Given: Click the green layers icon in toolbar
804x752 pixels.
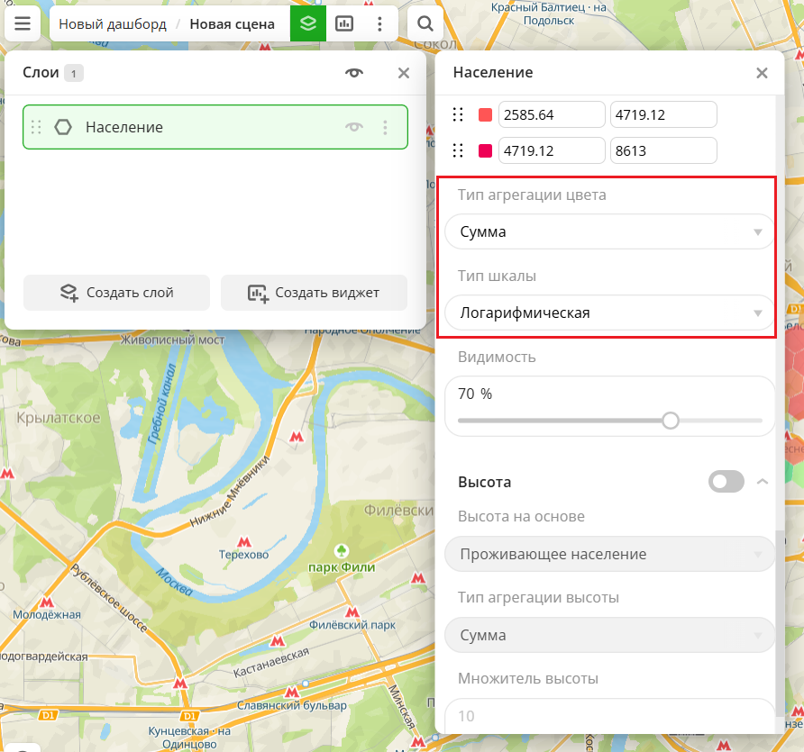Looking at the screenshot, I should coord(308,23).
